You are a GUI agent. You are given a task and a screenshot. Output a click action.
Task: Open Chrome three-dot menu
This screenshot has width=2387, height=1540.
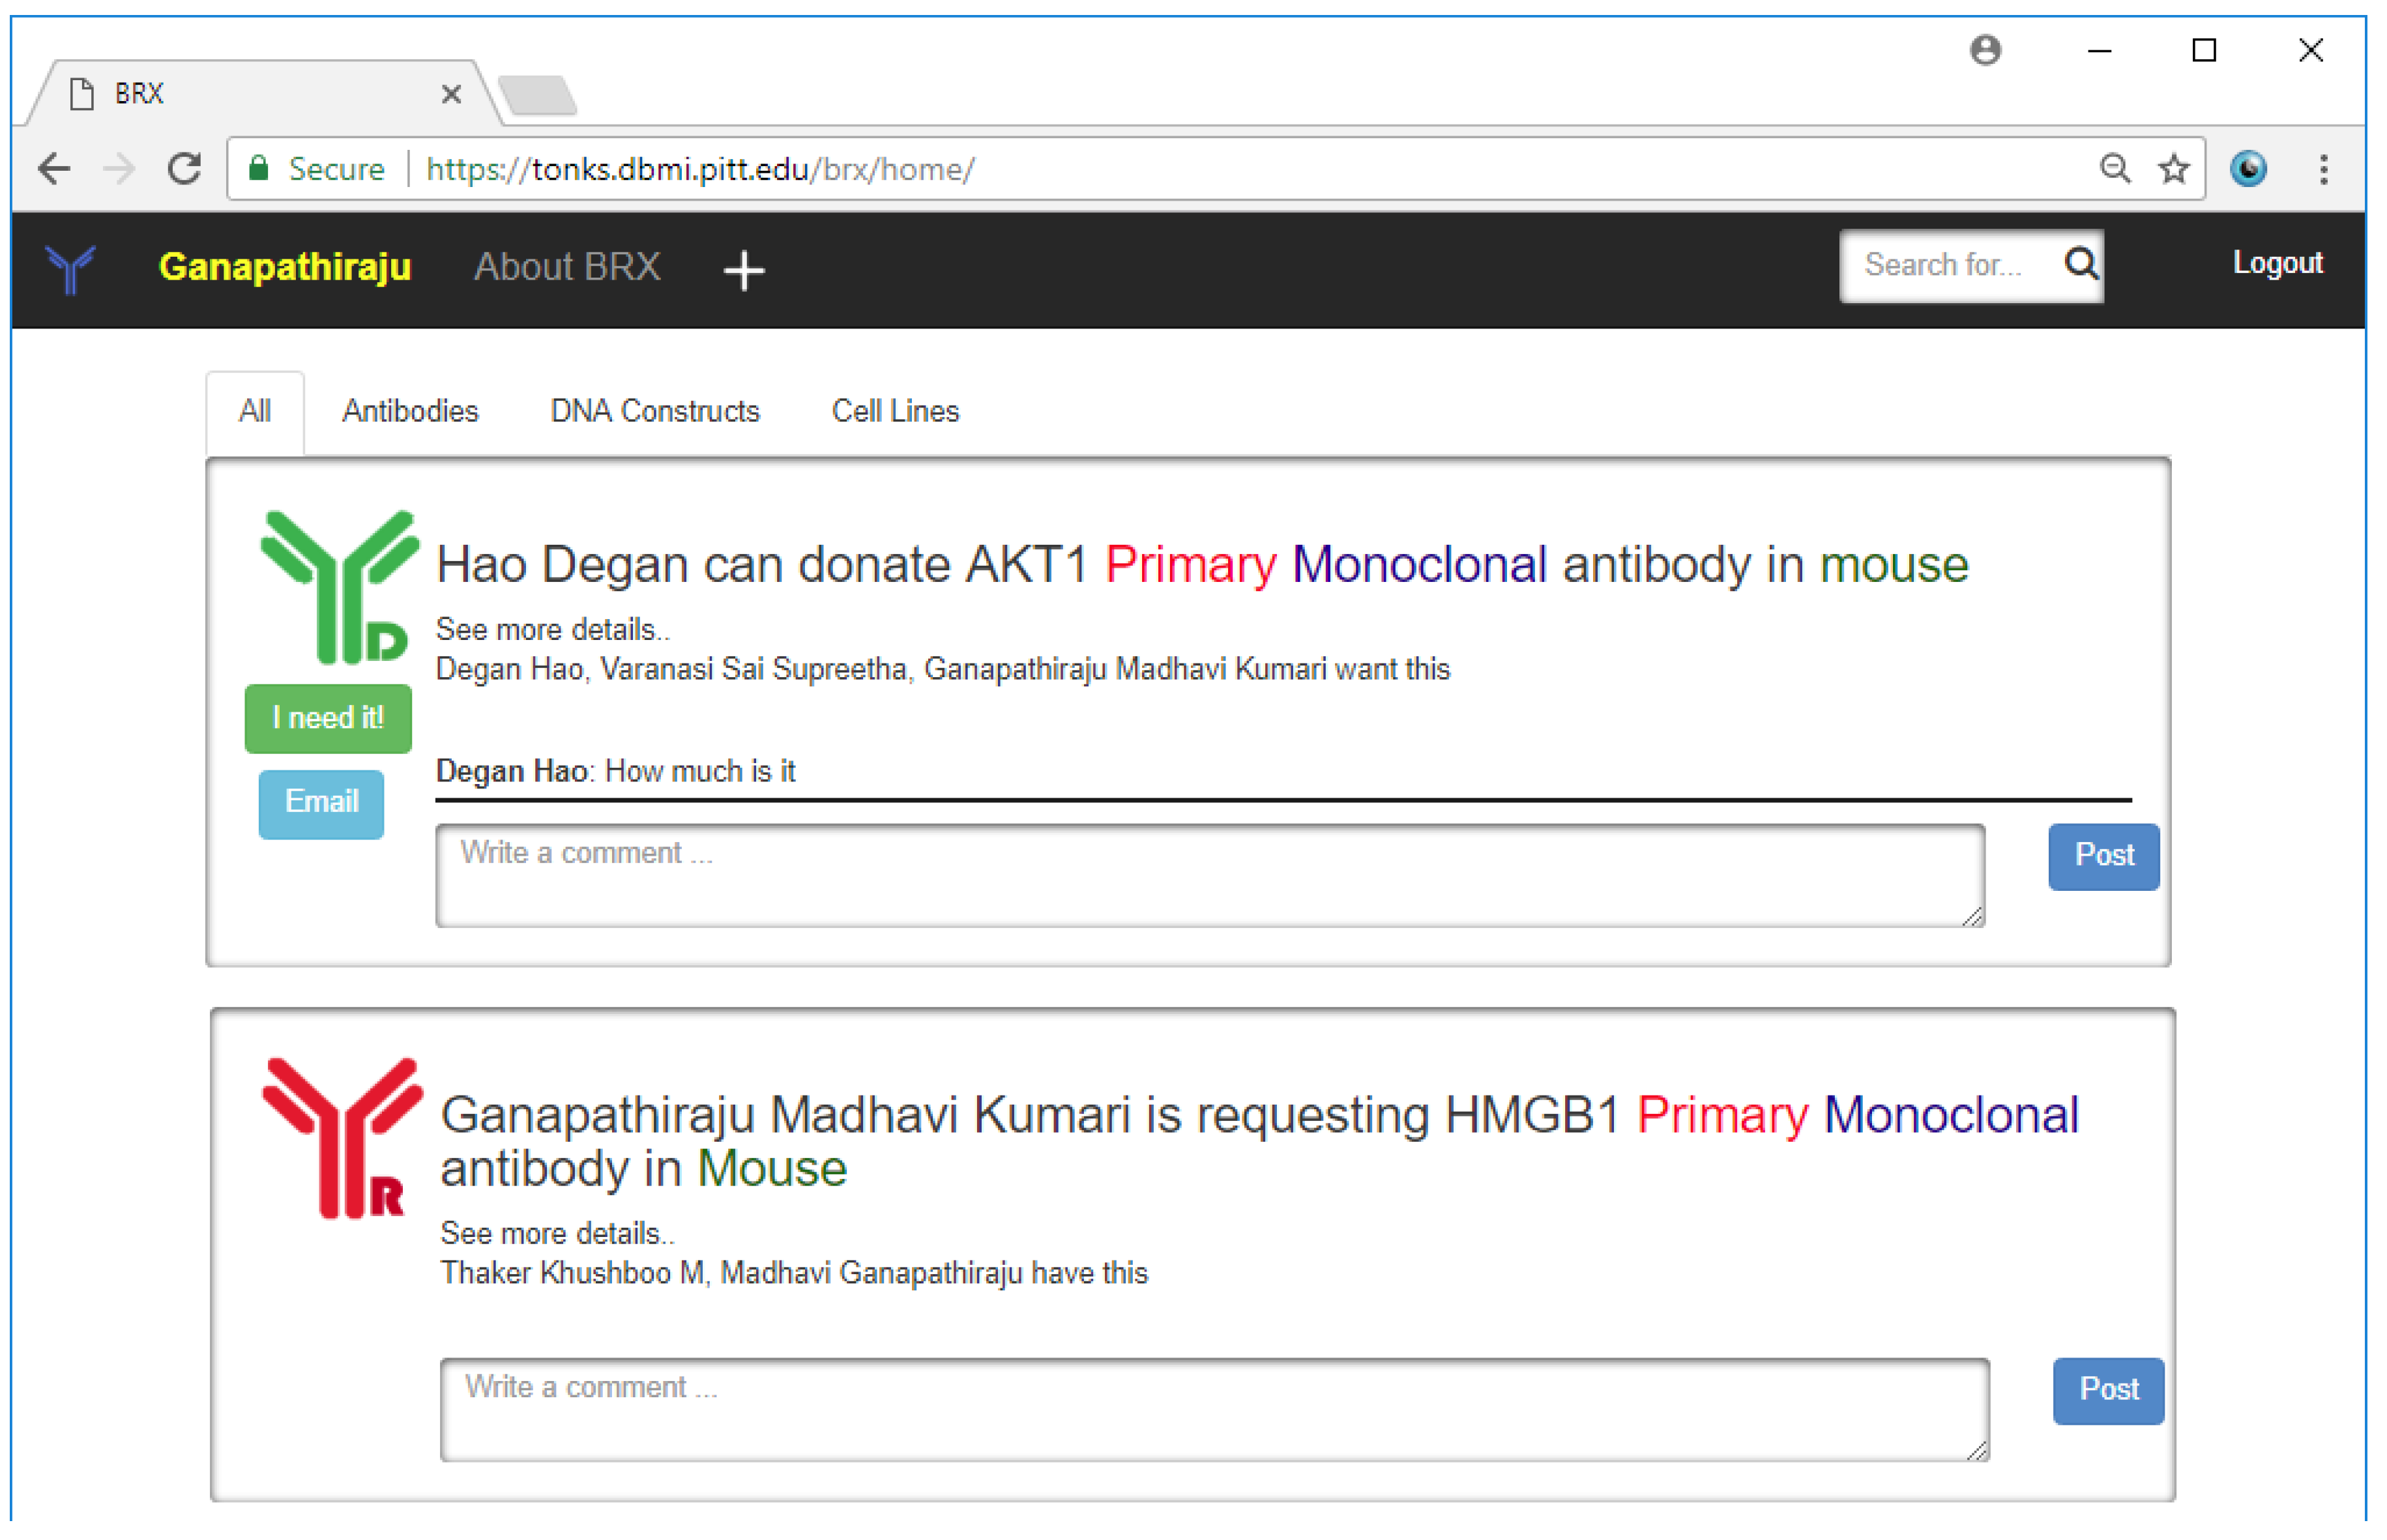tap(2323, 169)
